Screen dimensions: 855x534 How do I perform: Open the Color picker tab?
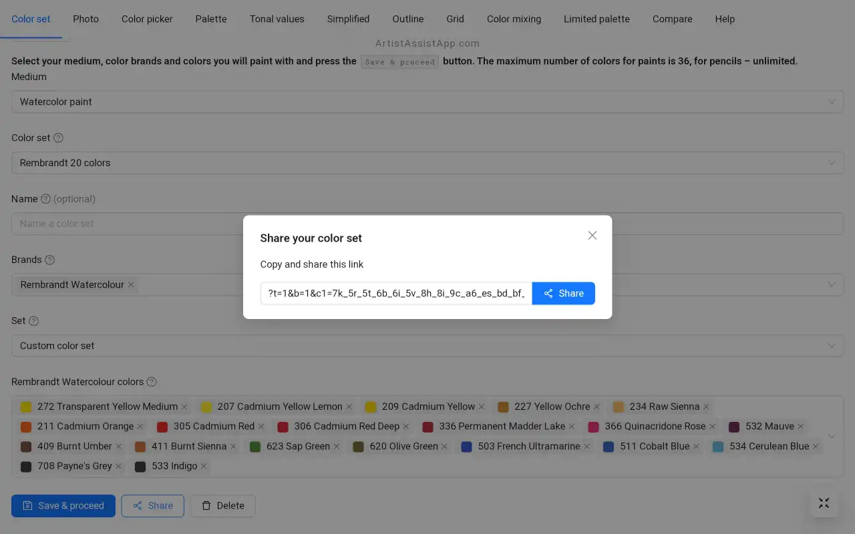147,19
